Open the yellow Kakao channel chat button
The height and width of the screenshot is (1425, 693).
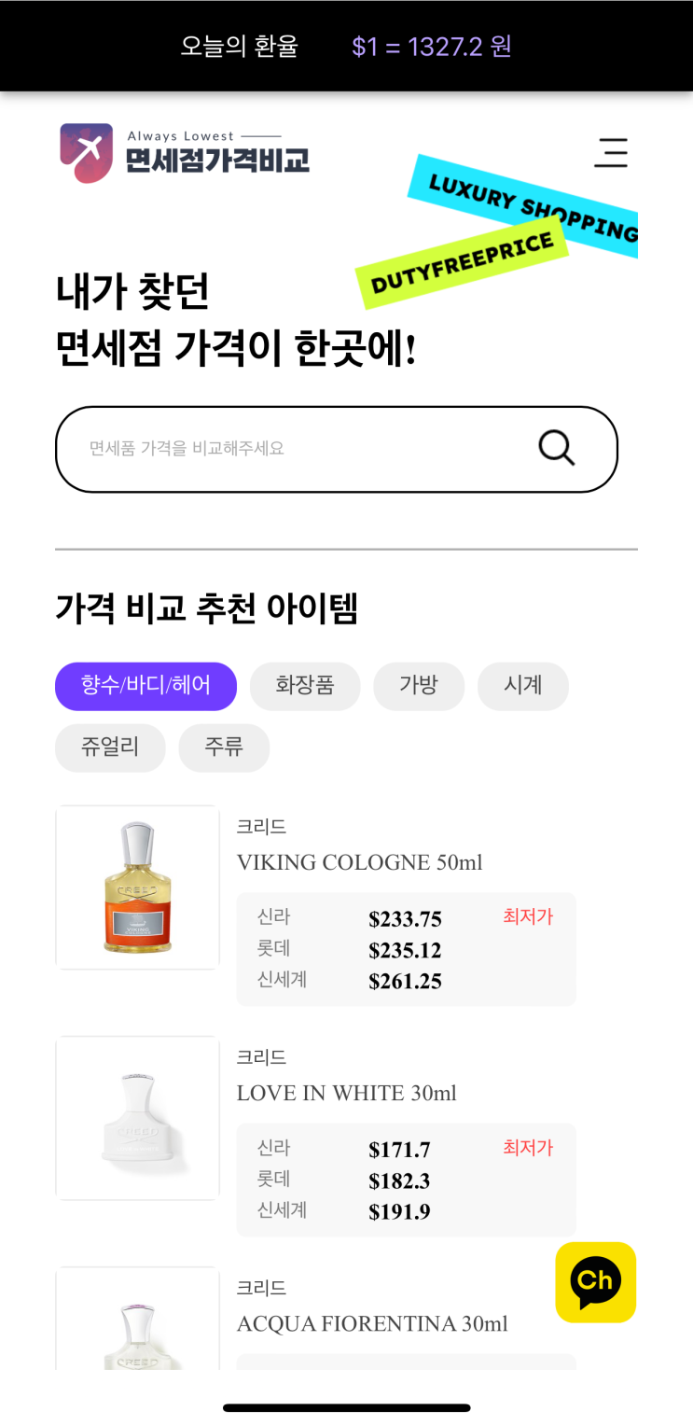[x=595, y=1281]
